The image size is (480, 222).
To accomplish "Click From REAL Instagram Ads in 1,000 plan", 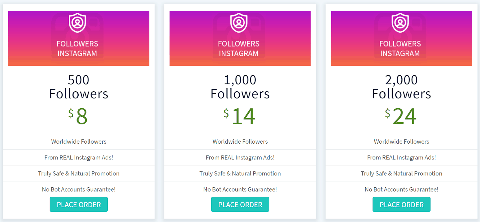I will tap(240, 157).
